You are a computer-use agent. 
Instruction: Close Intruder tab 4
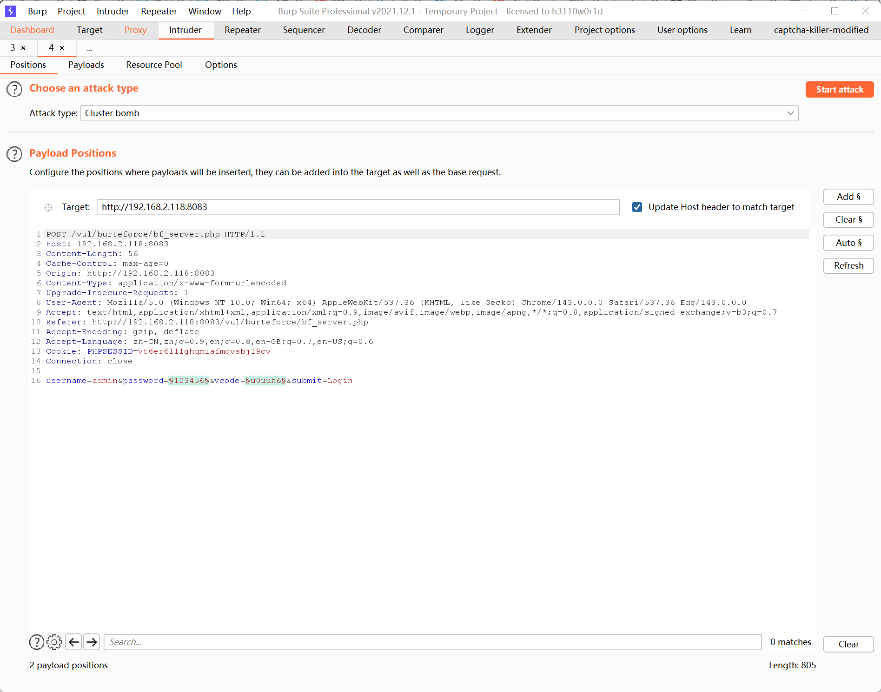62,48
